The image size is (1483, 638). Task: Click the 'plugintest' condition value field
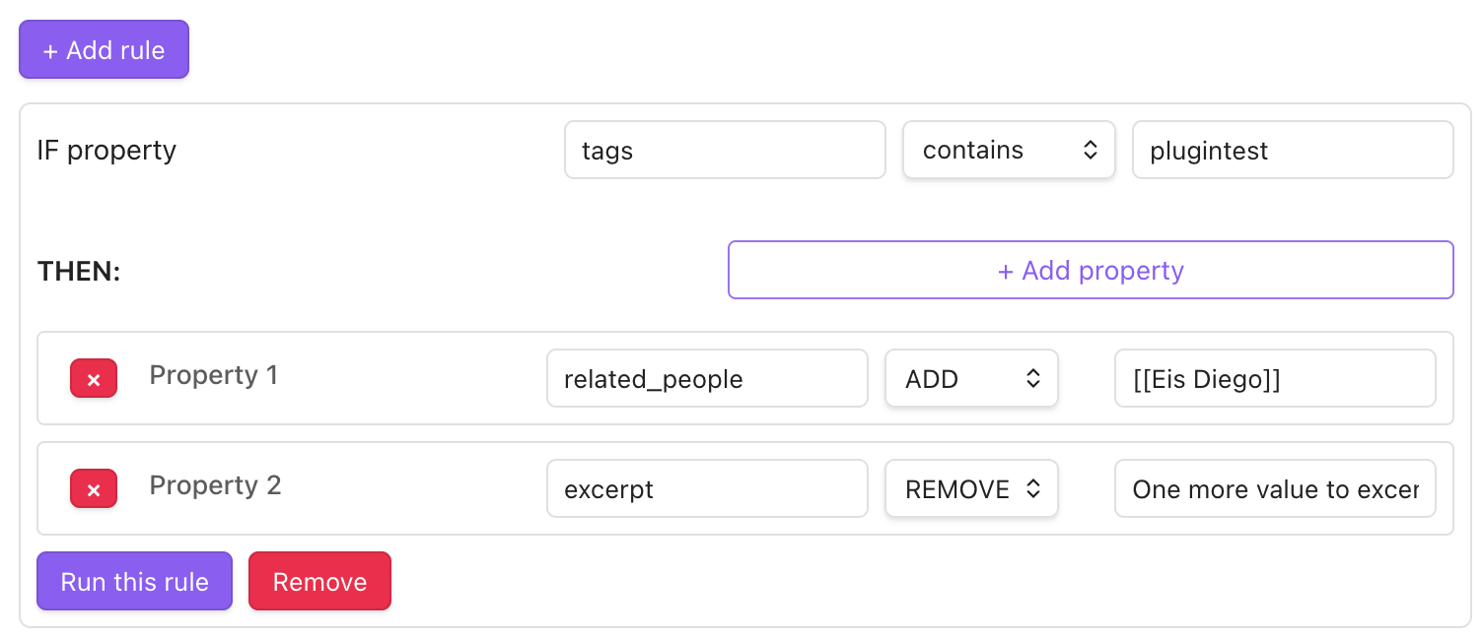click(1292, 151)
